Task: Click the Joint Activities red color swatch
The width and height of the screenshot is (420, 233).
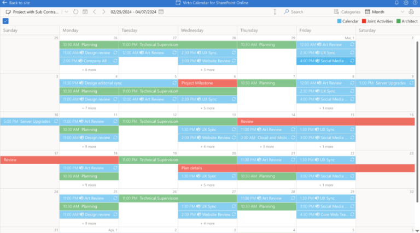Action: 364,21
